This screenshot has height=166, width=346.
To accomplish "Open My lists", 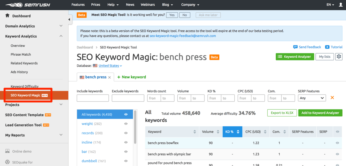I will (325, 56).
